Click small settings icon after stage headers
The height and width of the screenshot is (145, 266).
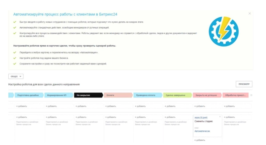251,95
